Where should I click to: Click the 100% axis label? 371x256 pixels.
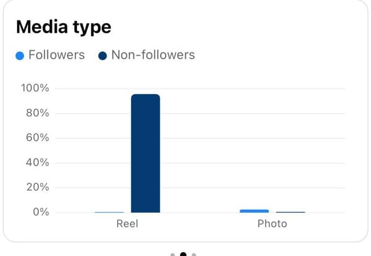pyautogui.click(x=35, y=88)
